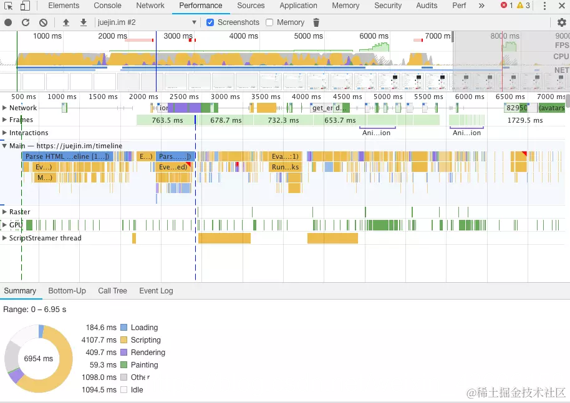Open the juejin.im #2 recording dropdown
The image size is (570, 403).
click(x=147, y=22)
